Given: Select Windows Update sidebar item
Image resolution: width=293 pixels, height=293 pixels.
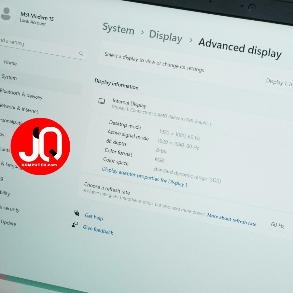Looking at the screenshot, I should [8, 223].
